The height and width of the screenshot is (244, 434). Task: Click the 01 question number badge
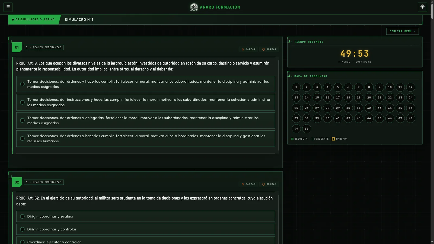click(17, 47)
